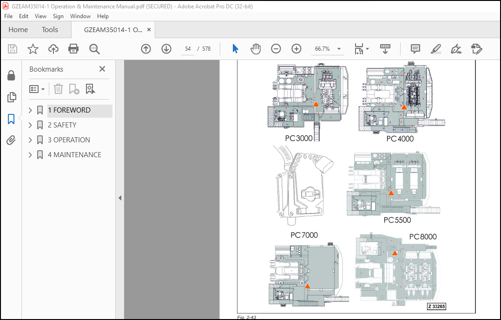Click the 66.7% zoom level field
Viewport: 501px width, 320px height.
(322, 49)
